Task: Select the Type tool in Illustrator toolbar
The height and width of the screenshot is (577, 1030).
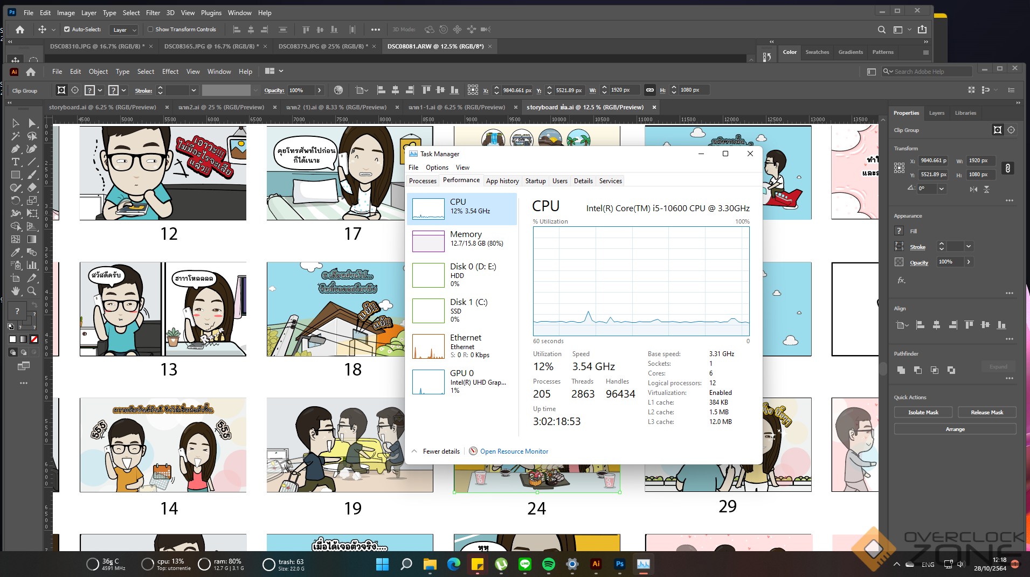Action: point(16,162)
